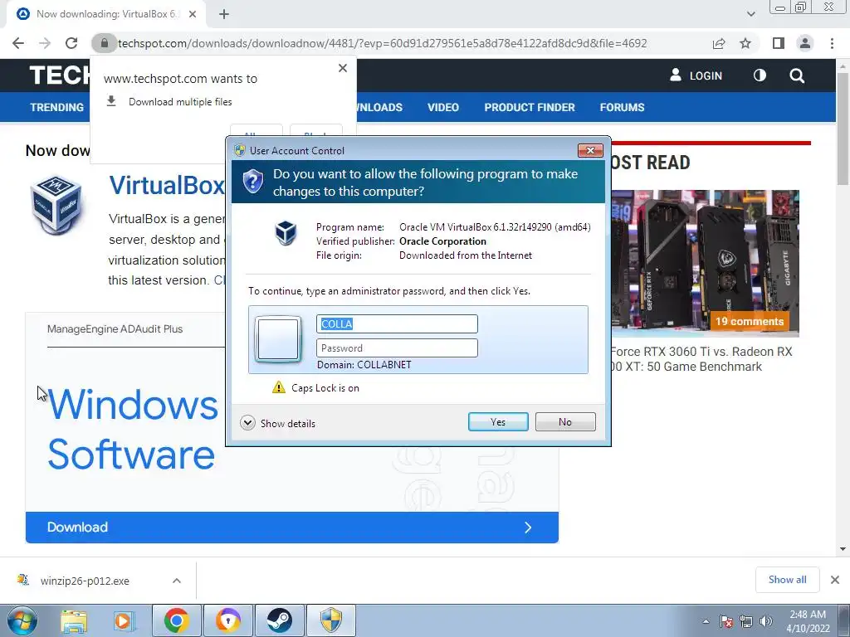Open Steam from the taskbar

[280, 620]
